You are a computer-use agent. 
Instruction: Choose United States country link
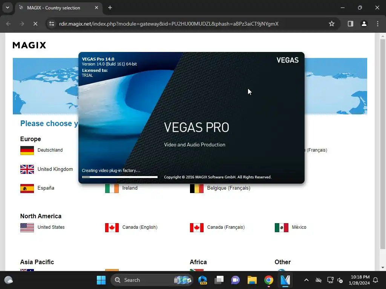(x=51, y=227)
